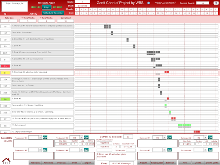Go to the home screen icon
220x165 pixels.
6,161
